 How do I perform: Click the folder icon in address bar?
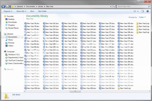(x=13, y=7)
